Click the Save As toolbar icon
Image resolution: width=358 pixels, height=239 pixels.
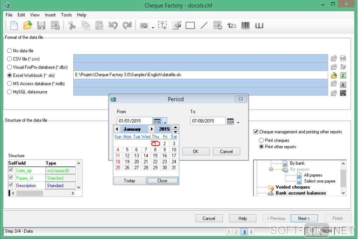[55, 25]
